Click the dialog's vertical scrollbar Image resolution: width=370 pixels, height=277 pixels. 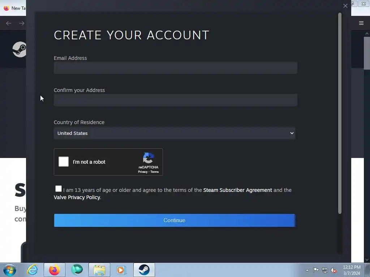coord(340,113)
